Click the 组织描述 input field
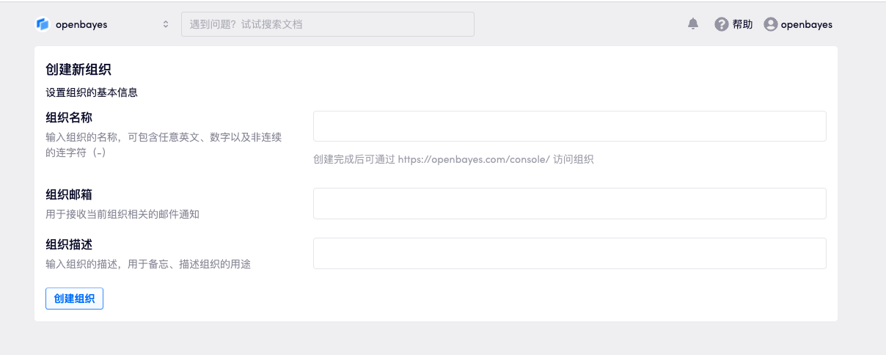This screenshot has width=886, height=355. tap(569, 253)
